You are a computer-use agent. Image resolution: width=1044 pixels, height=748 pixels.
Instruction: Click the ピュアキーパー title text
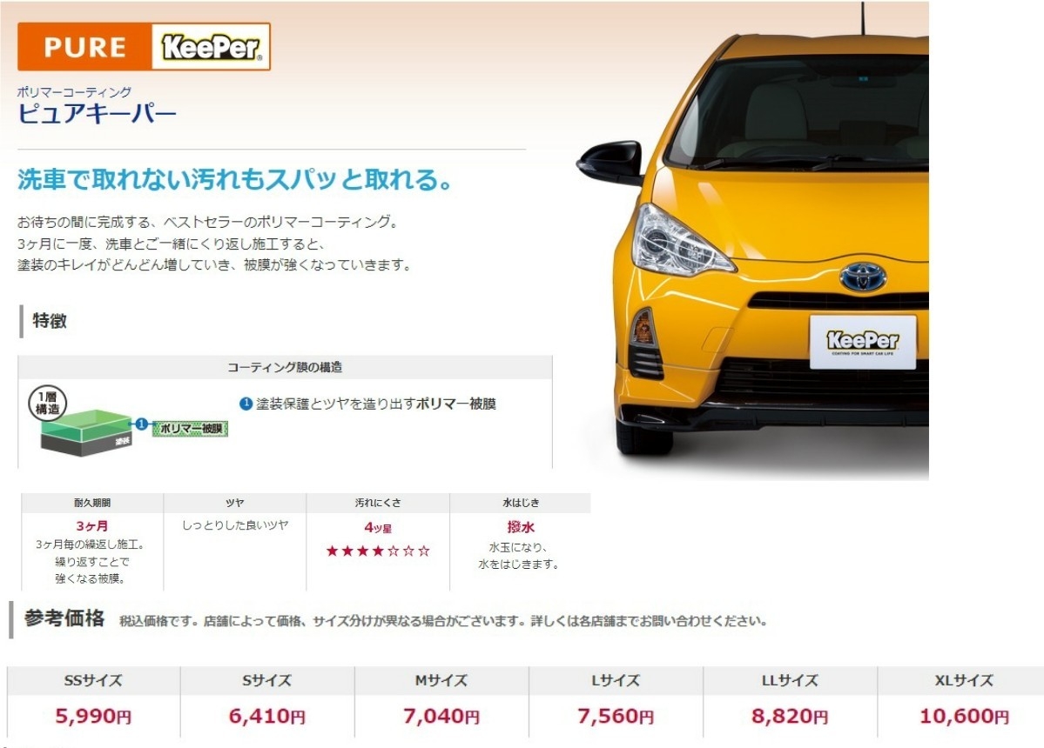[x=98, y=113]
